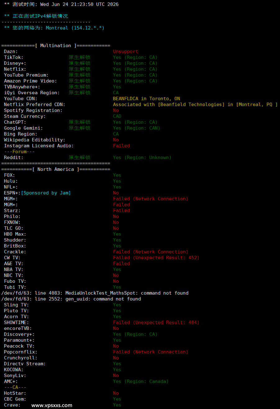Select the red "Unsupport" result
This screenshot has width=280, height=409.
click(x=125, y=51)
